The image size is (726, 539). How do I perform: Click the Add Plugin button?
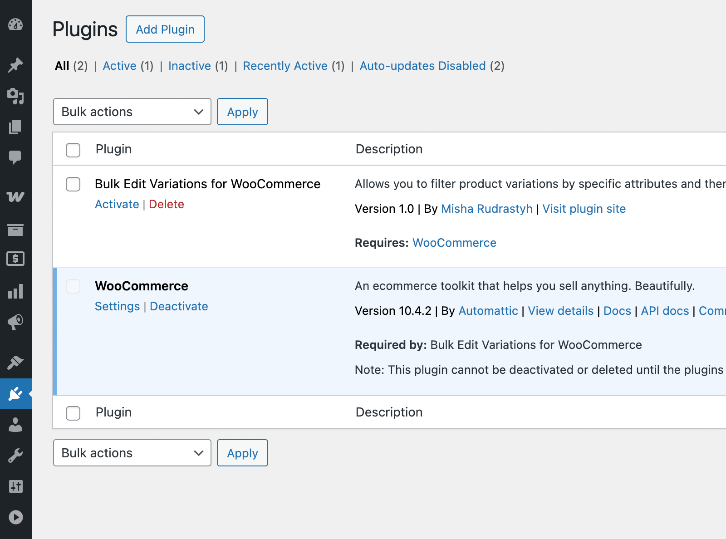click(x=165, y=29)
